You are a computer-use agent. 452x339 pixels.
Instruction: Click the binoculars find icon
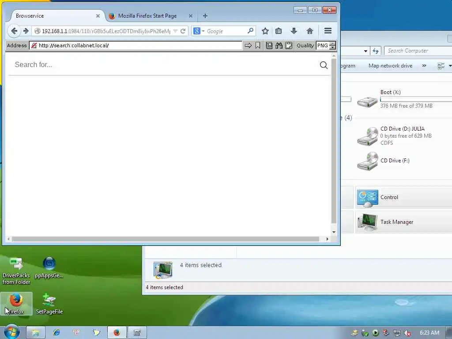(279, 45)
